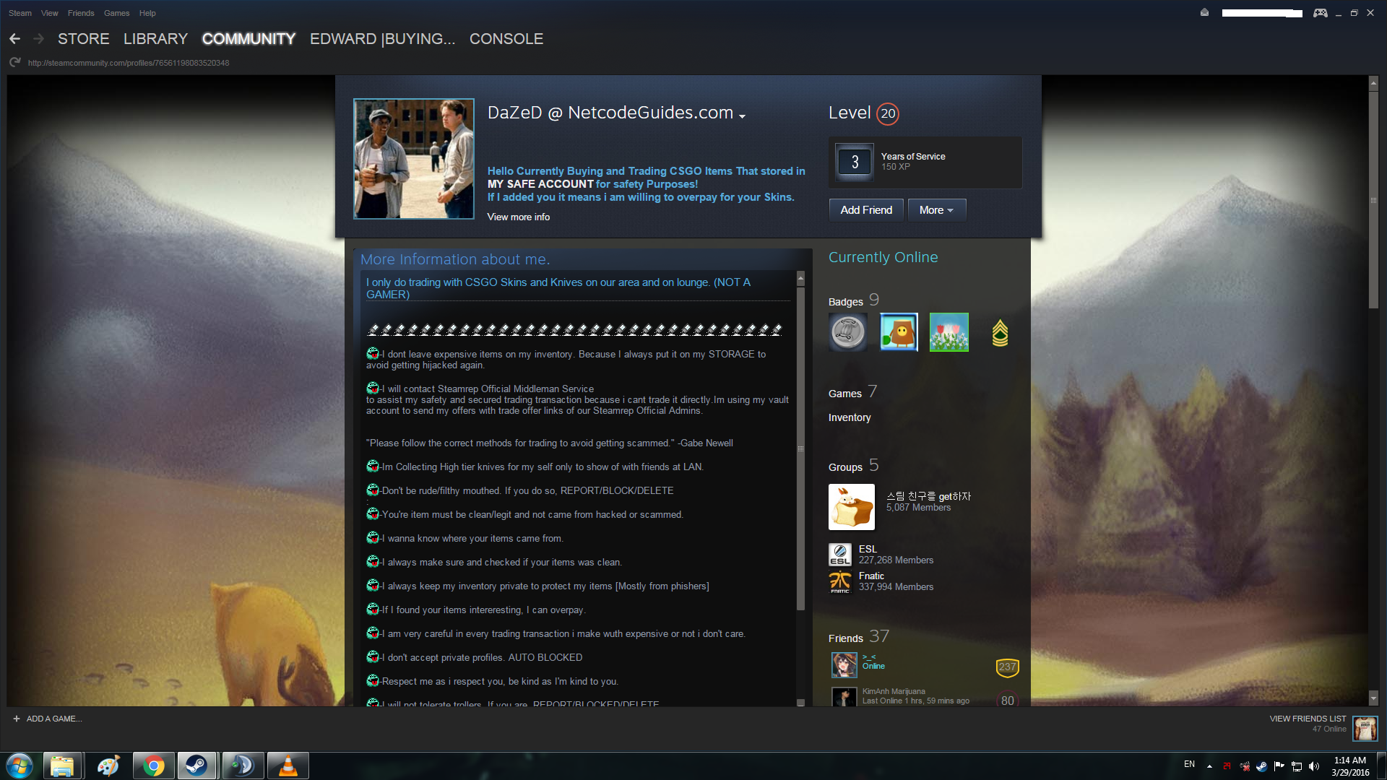Click the gold sergeant chevron badge
This screenshot has height=780, width=1387.
click(x=1000, y=333)
